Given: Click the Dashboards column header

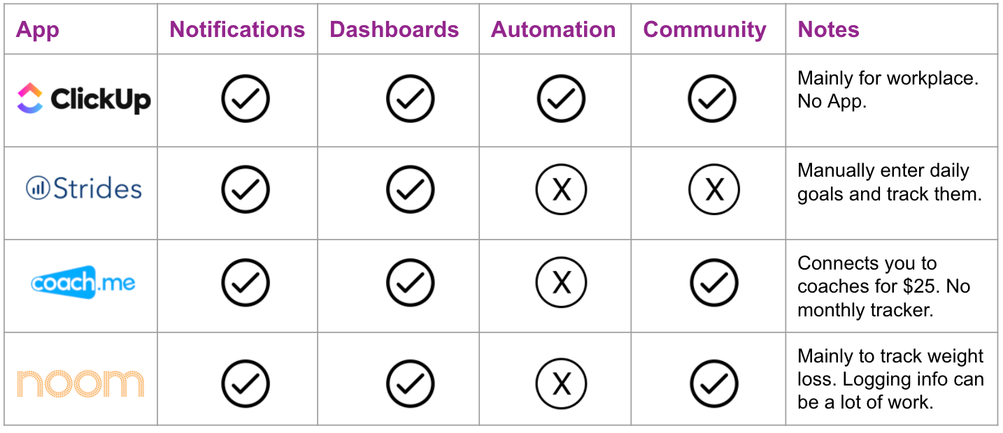Looking at the screenshot, I should tap(394, 29).
